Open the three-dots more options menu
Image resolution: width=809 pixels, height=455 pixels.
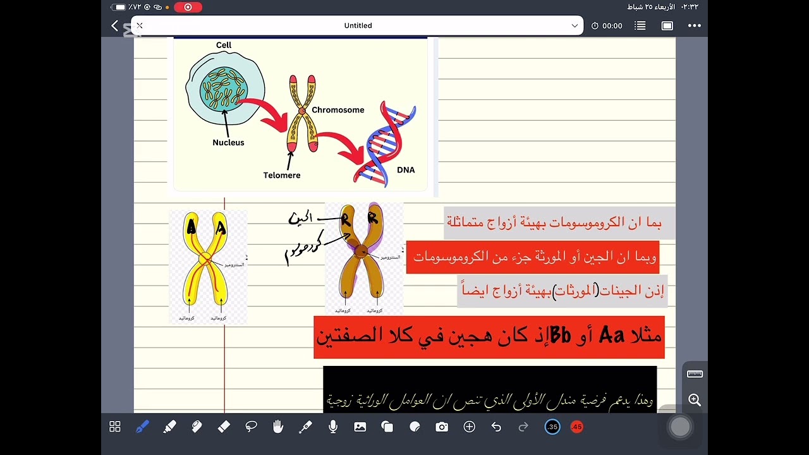click(x=695, y=26)
